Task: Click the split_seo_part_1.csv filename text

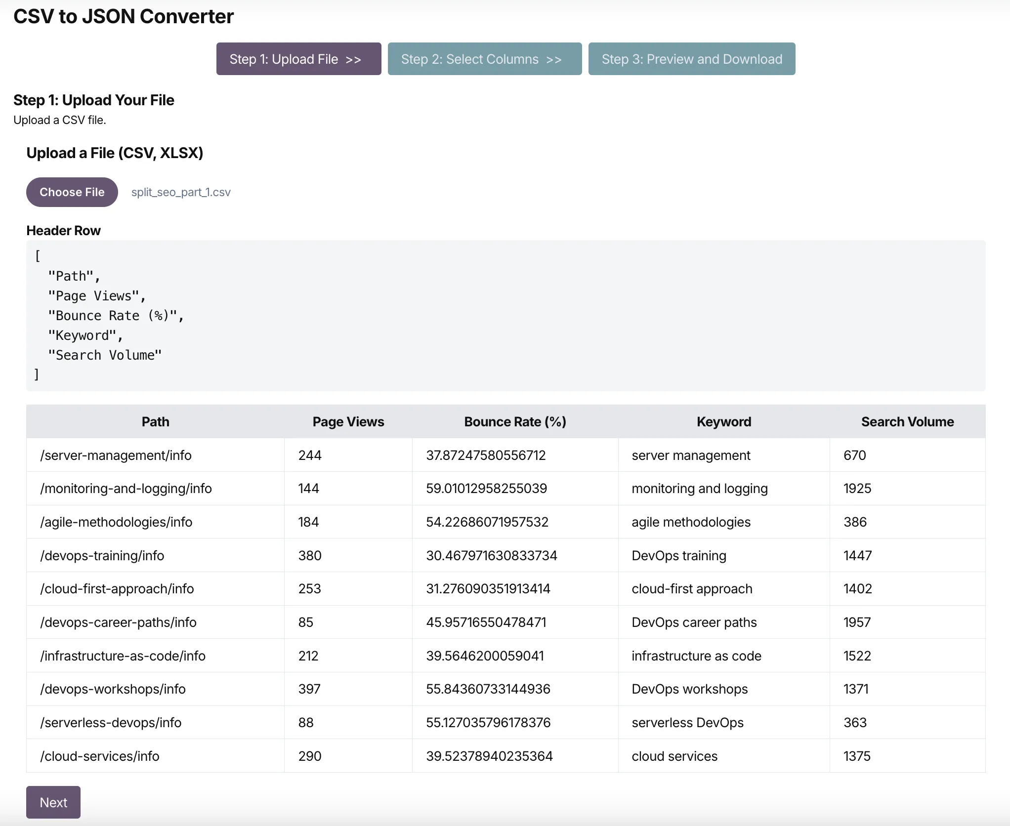Action: point(181,192)
